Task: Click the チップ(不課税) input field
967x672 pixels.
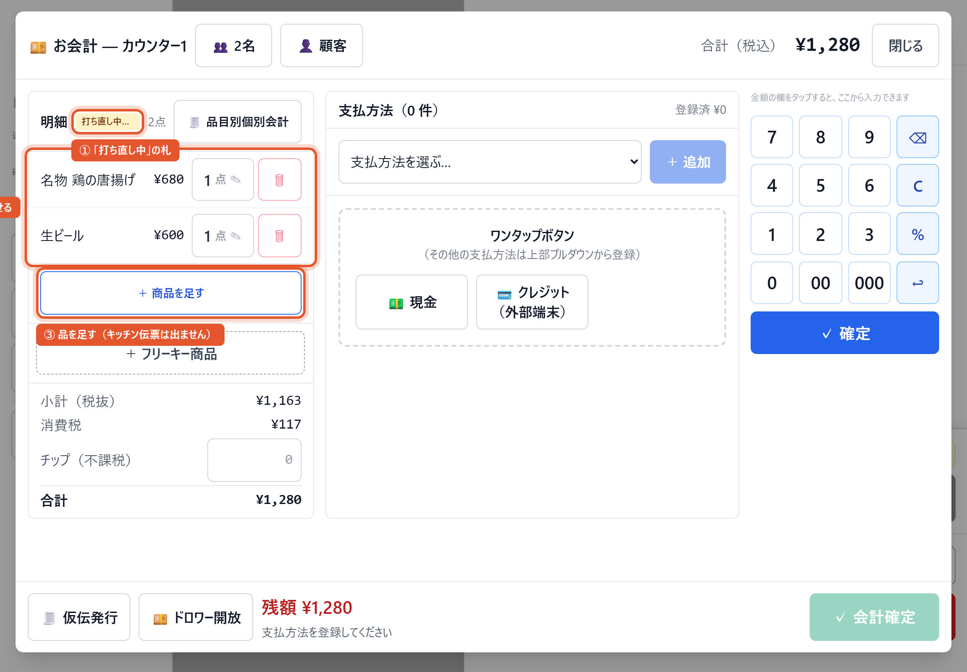Action: coord(254,460)
